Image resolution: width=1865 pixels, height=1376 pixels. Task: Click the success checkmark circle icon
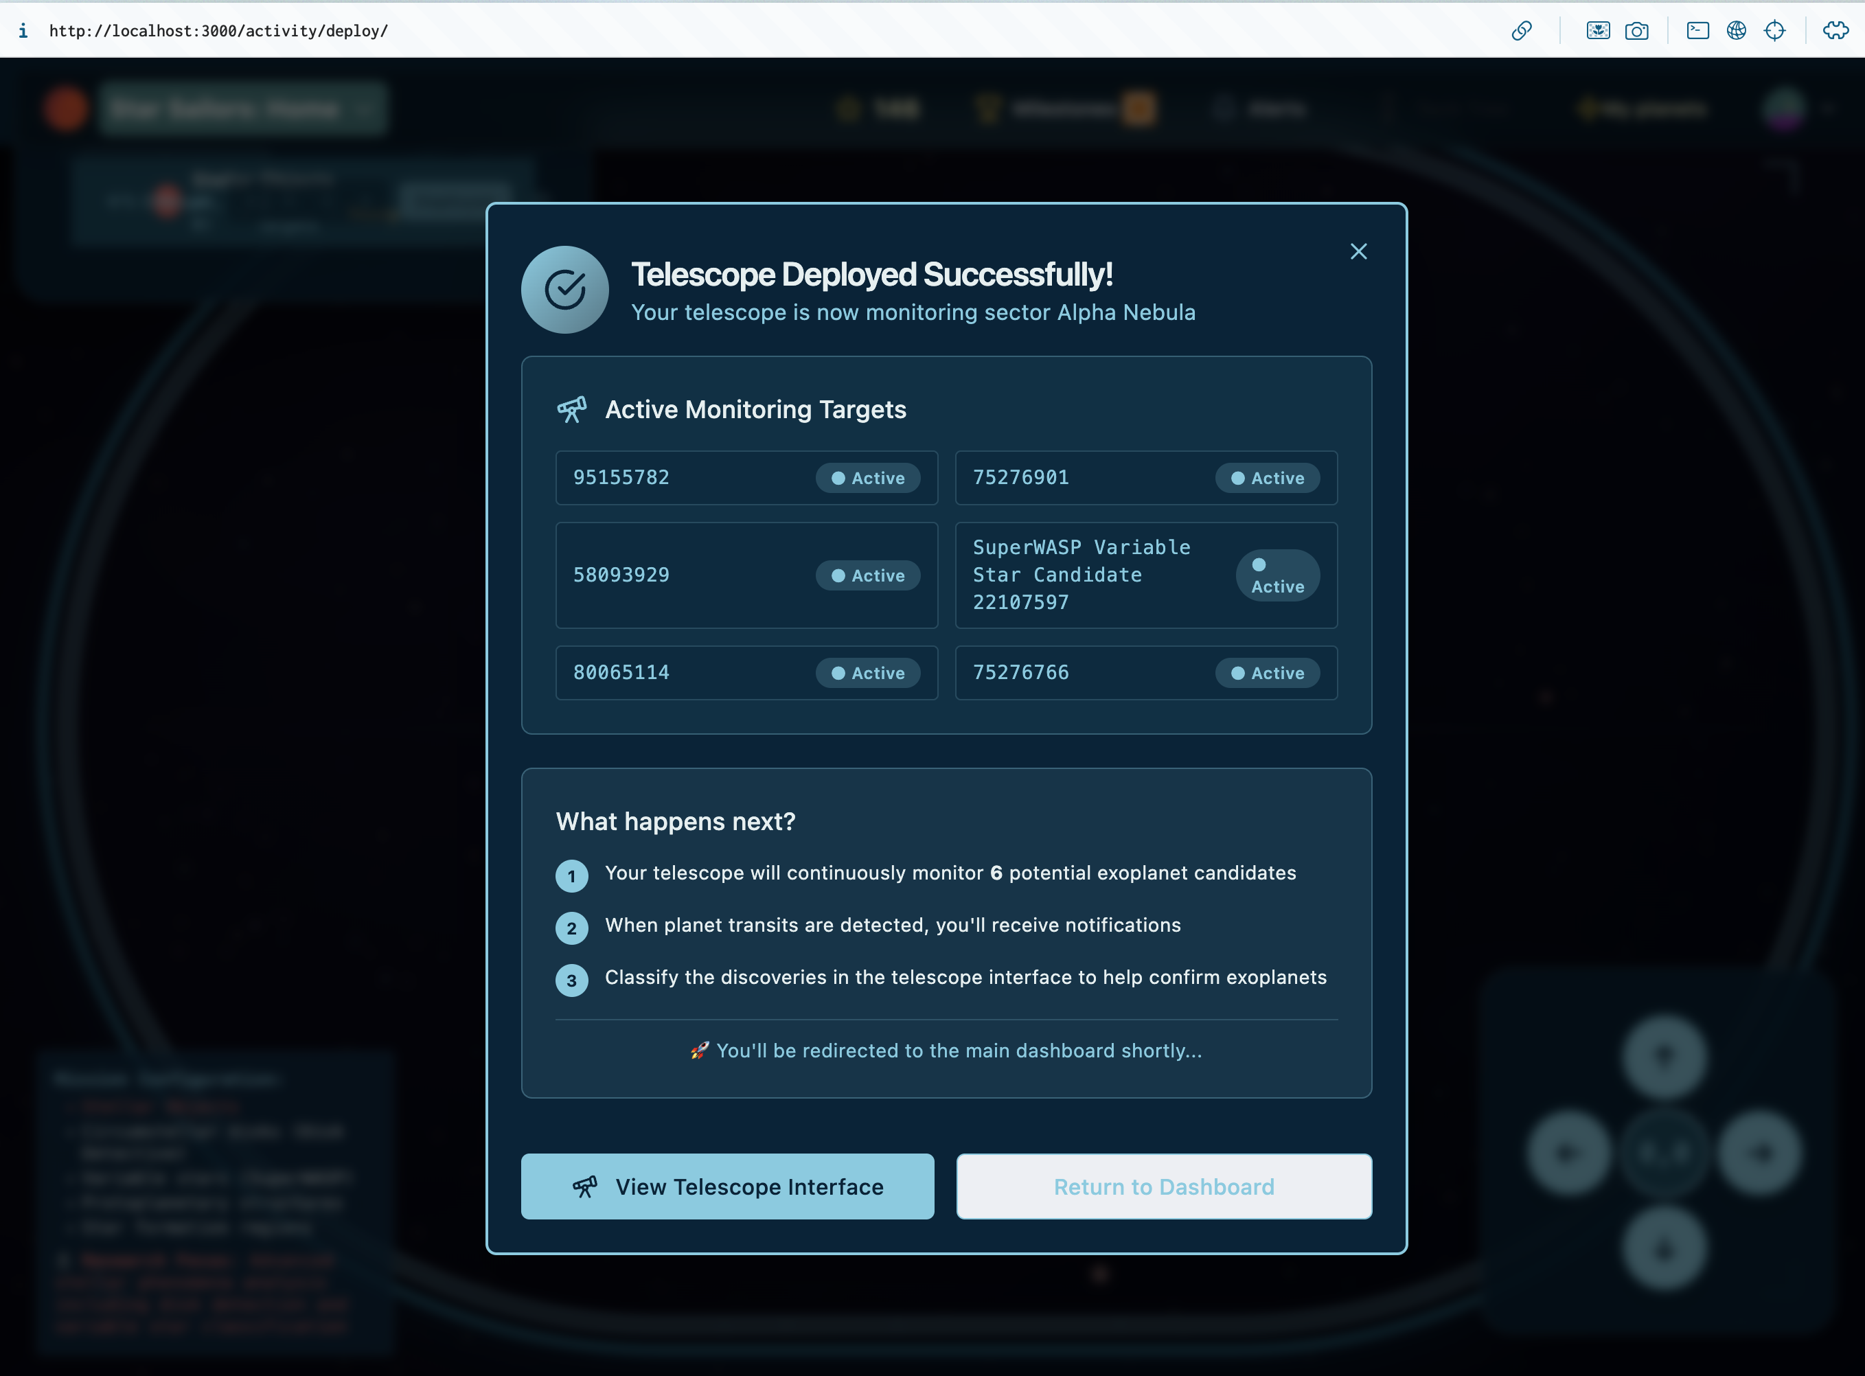[564, 290]
